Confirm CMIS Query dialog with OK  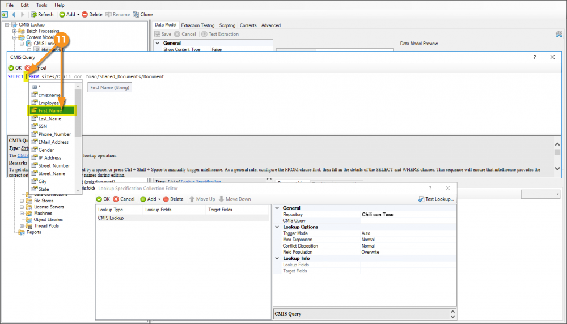point(15,68)
